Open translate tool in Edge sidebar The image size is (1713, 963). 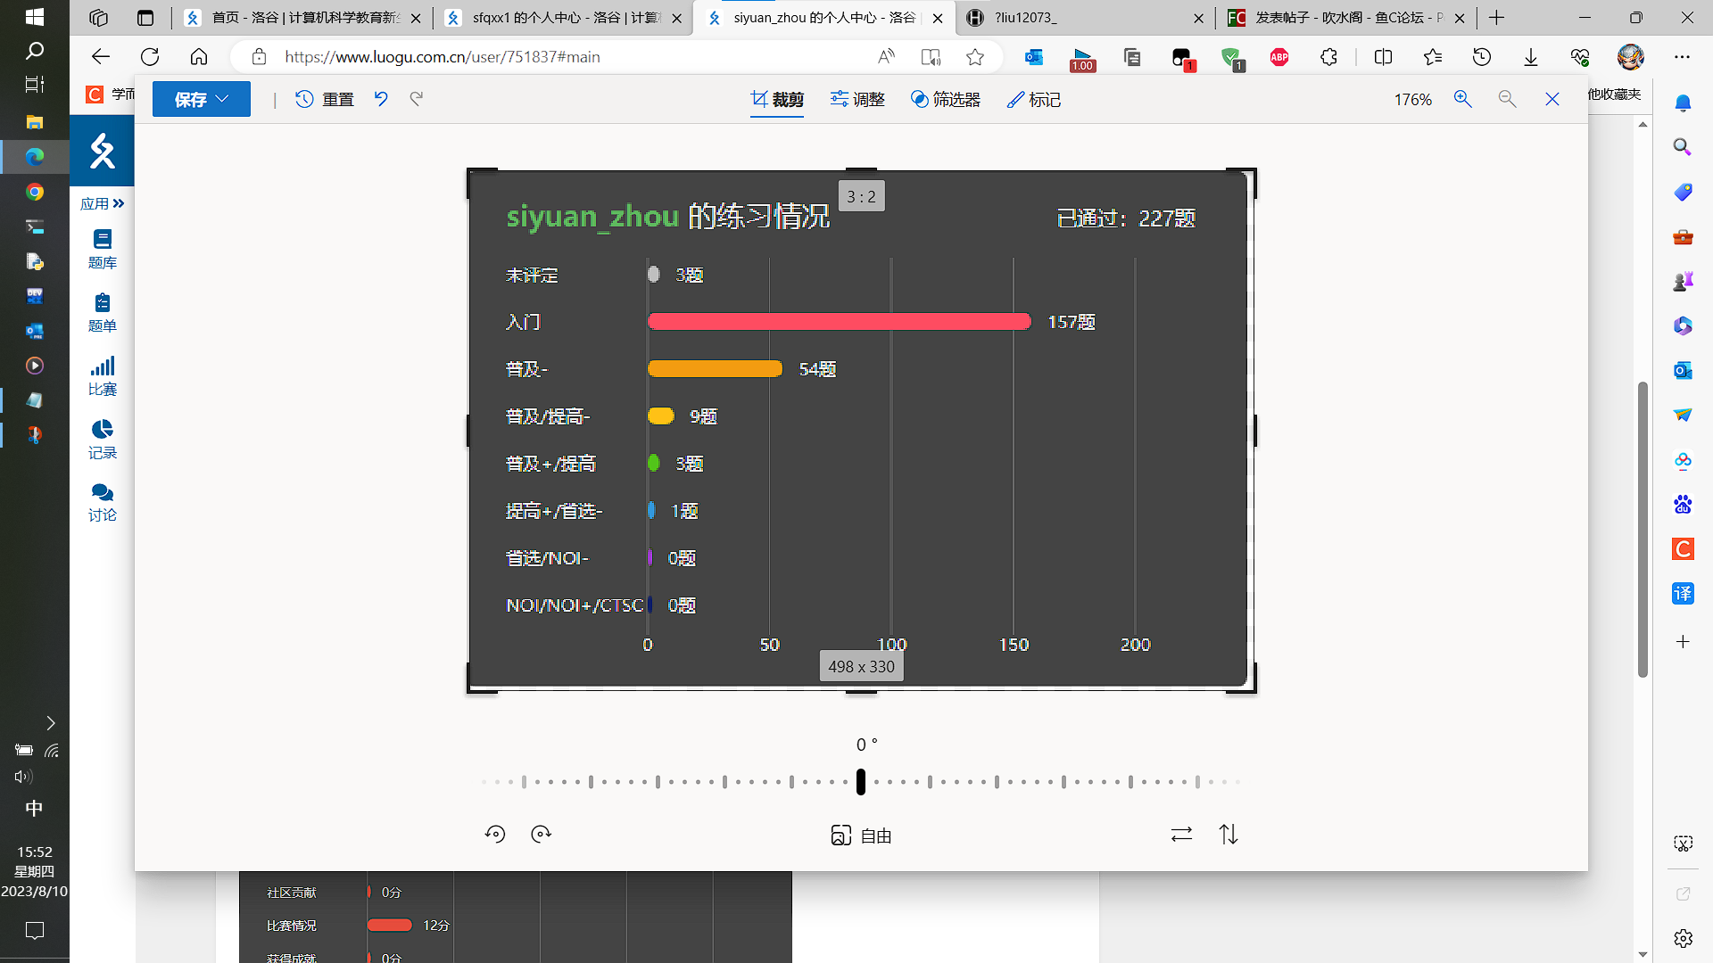[x=1683, y=594]
